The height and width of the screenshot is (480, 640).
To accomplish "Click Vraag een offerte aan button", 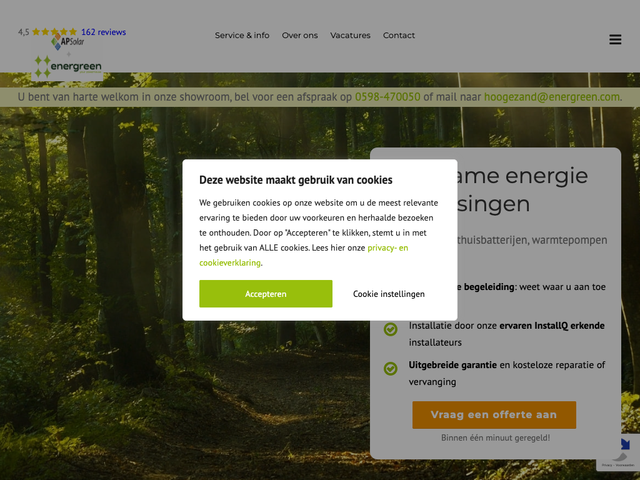I will tap(494, 415).
